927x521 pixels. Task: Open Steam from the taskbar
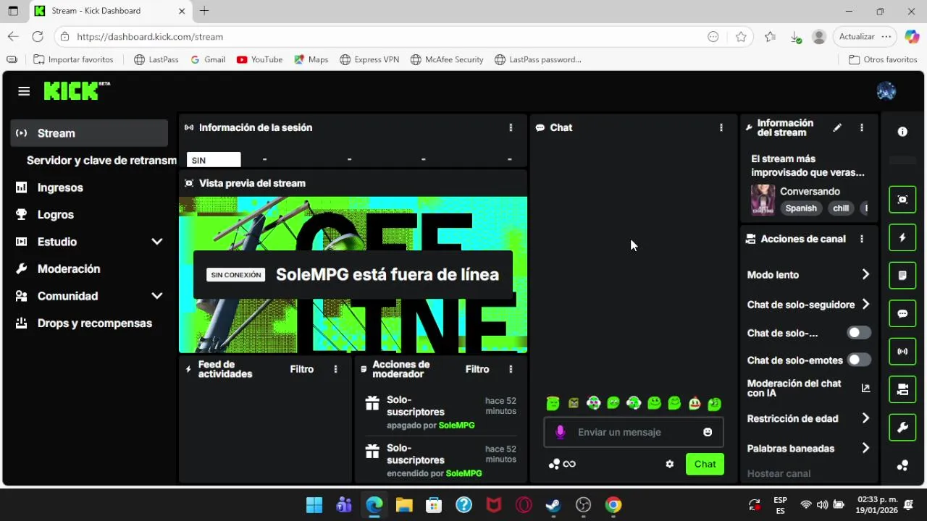(x=553, y=505)
